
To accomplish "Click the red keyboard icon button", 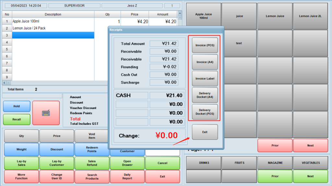I will click(46, 113).
